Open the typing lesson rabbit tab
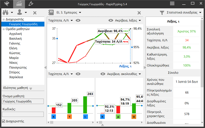The image size is (205, 128). [7, 4]
